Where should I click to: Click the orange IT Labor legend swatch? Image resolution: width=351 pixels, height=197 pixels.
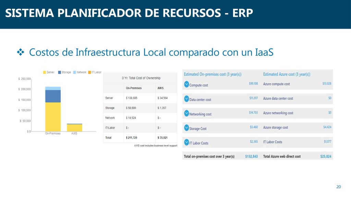89,73
